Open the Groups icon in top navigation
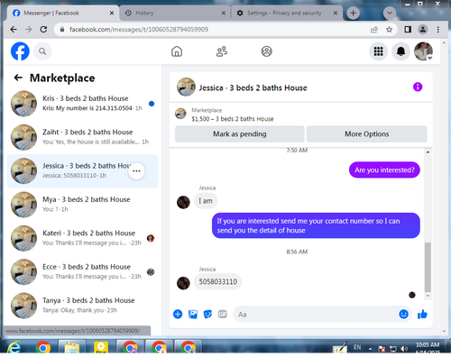 266,51
